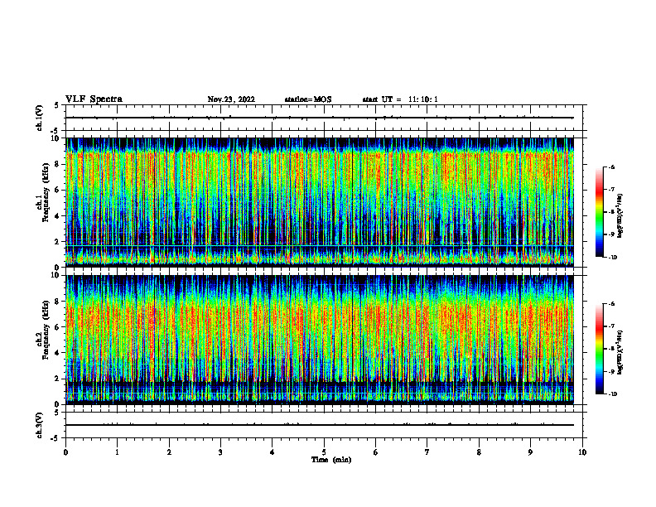Click the ch.1 'Frequency (kHz)' axis label
656x507 pixels.
coord(46,192)
